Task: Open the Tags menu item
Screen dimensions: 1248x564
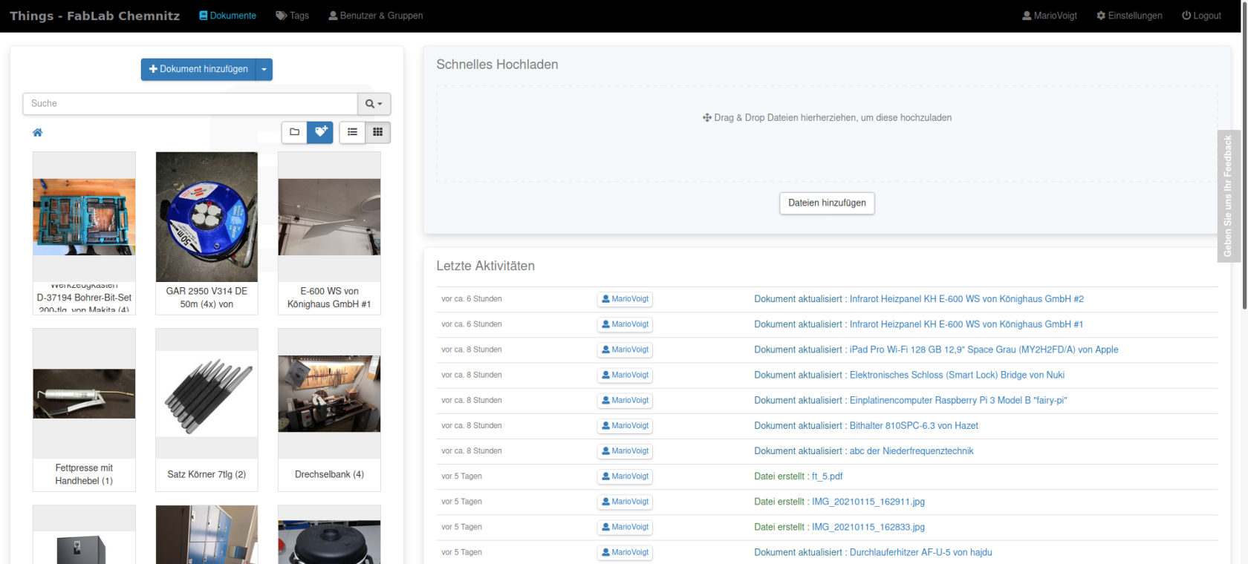Action: point(292,16)
